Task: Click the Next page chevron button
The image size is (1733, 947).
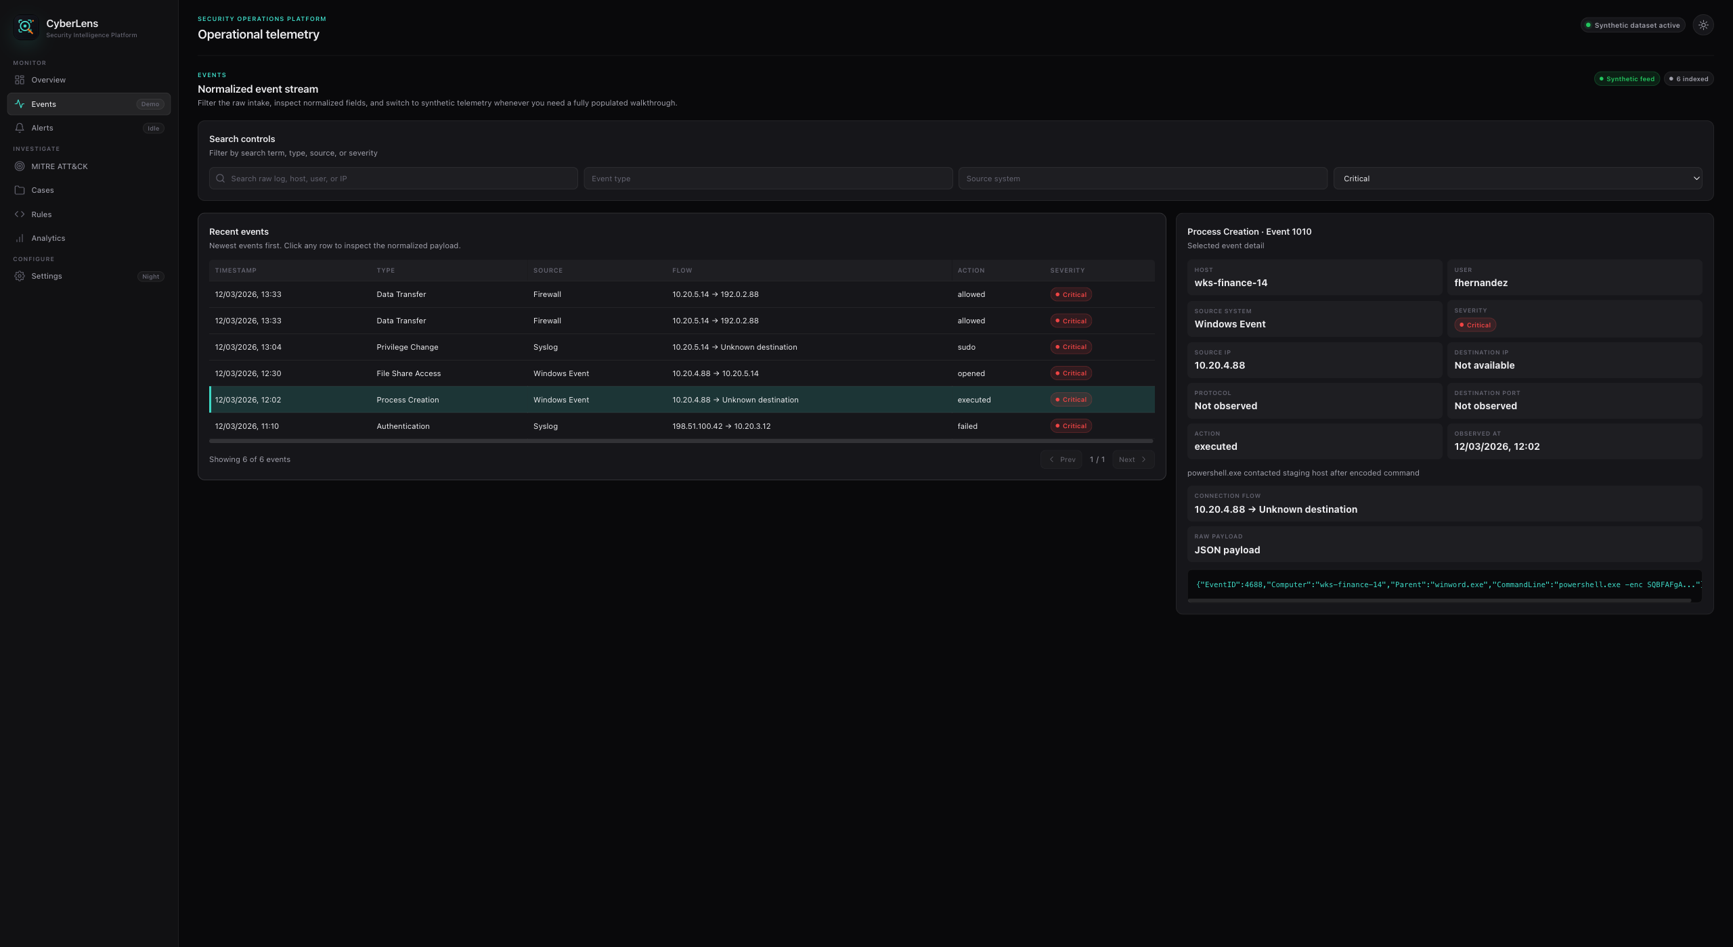Action: tap(1133, 459)
